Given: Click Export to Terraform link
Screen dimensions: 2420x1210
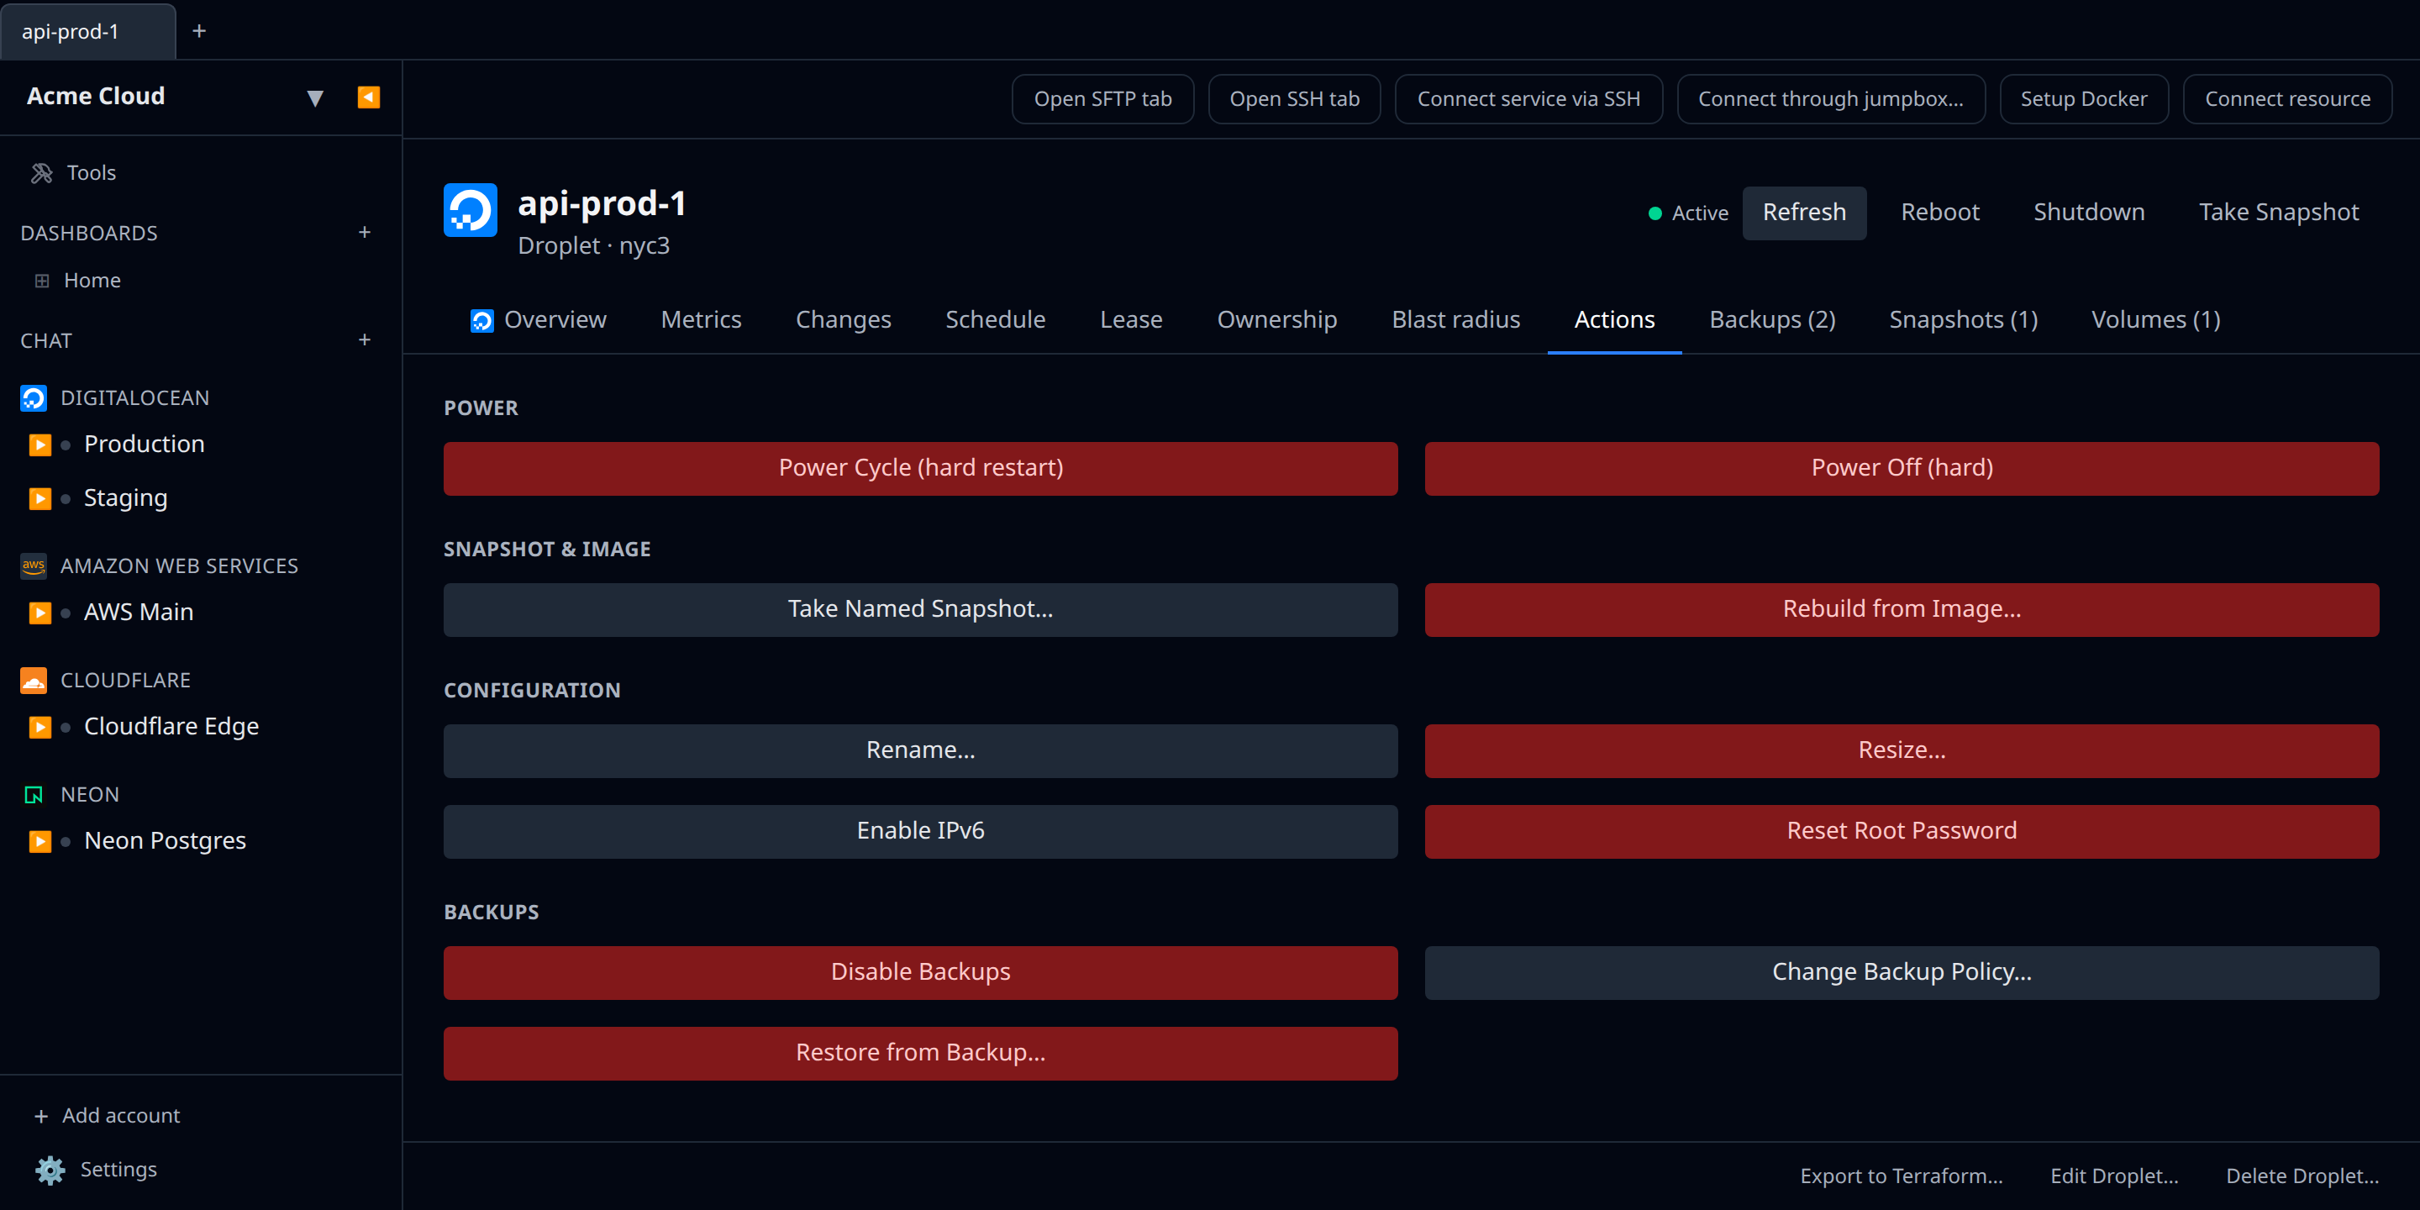Looking at the screenshot, I should [x=1901, y=1176].
